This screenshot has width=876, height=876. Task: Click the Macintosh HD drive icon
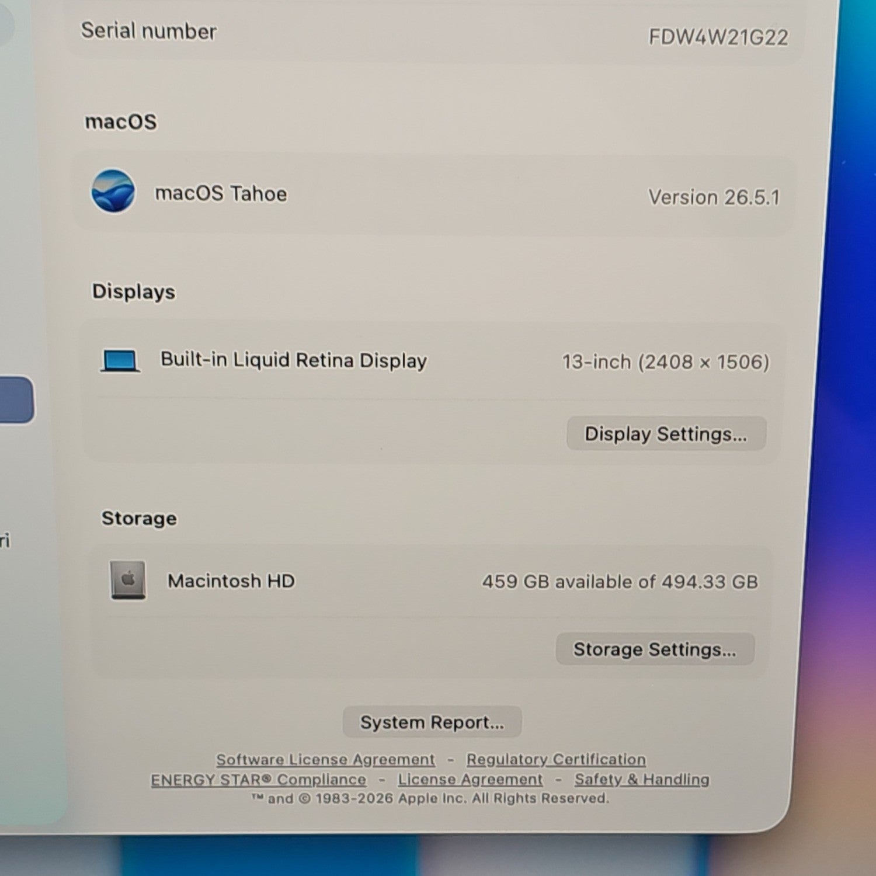tap(128, 580)
